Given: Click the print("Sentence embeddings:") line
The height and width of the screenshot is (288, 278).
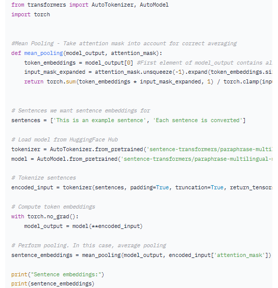Looking at the screenshot, I should pos(58,275).
